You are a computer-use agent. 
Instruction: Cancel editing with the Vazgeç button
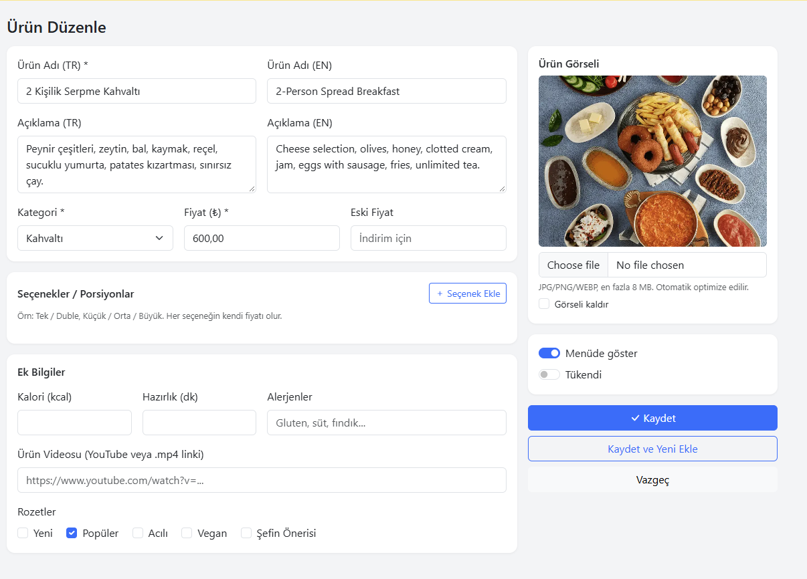coord(652,479)
